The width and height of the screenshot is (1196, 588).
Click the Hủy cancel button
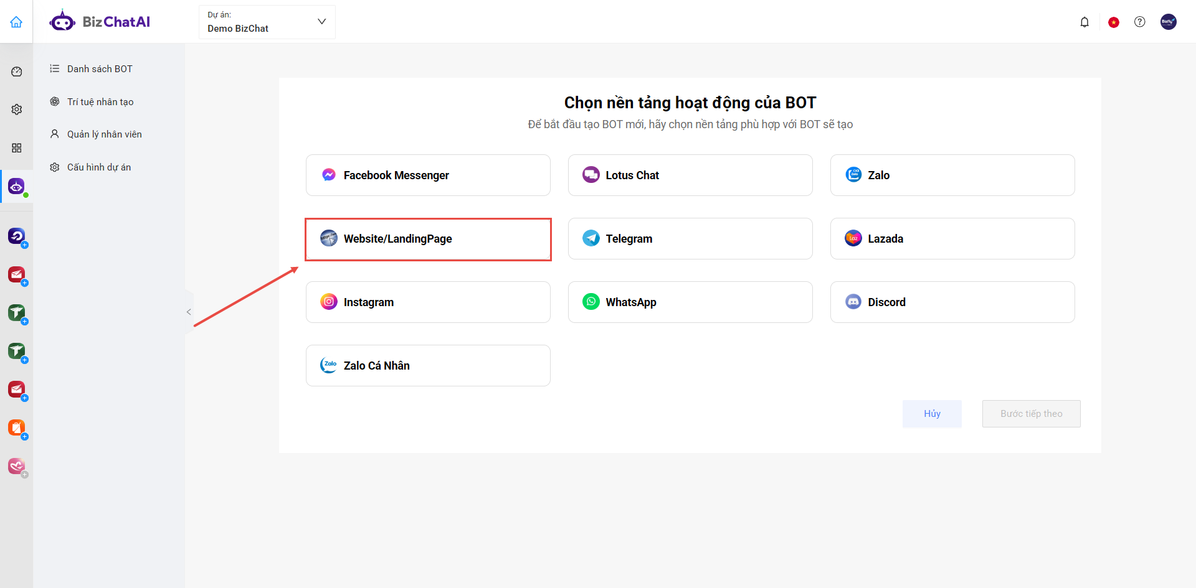pos(932,414)
